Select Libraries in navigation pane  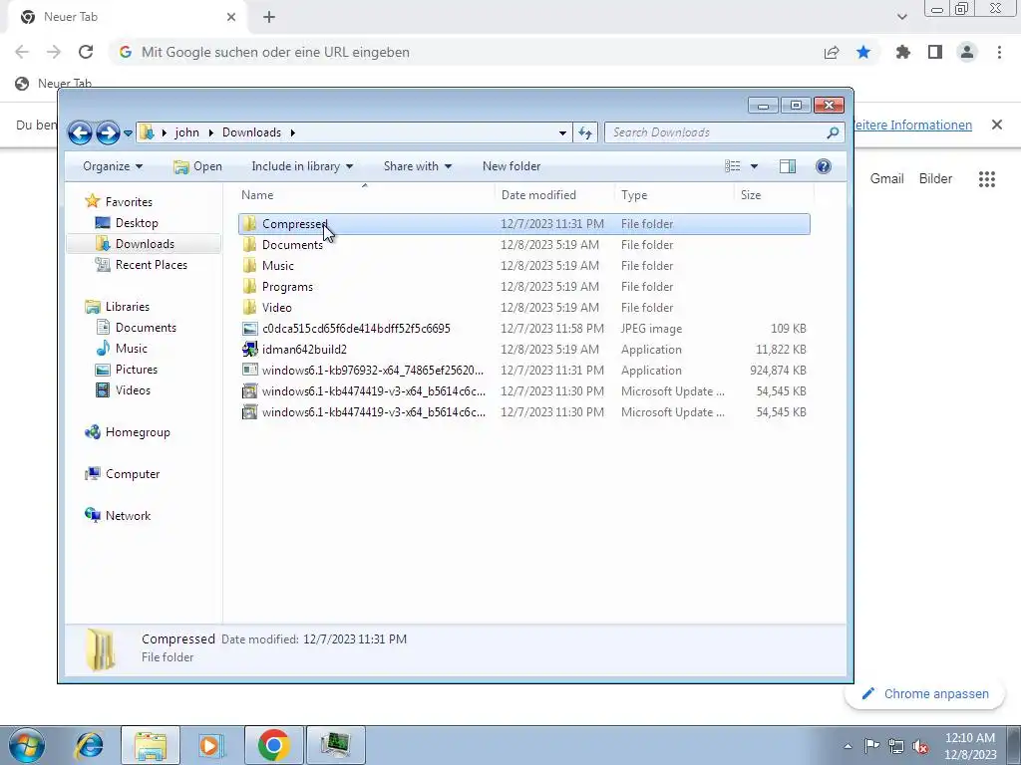click(127, 307)
